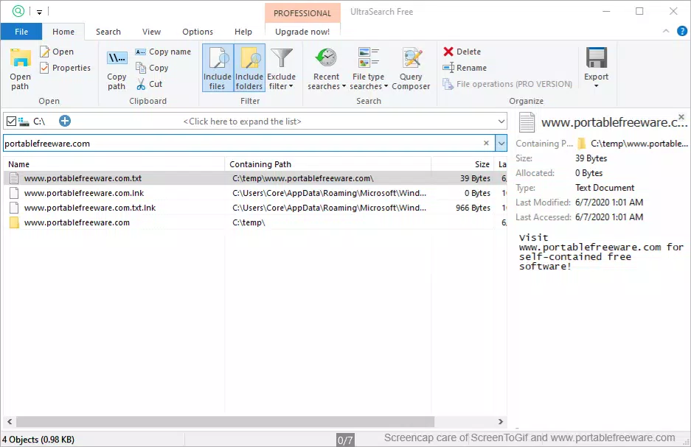
Task: Open Properties from the ribbon
Action: 65,68
